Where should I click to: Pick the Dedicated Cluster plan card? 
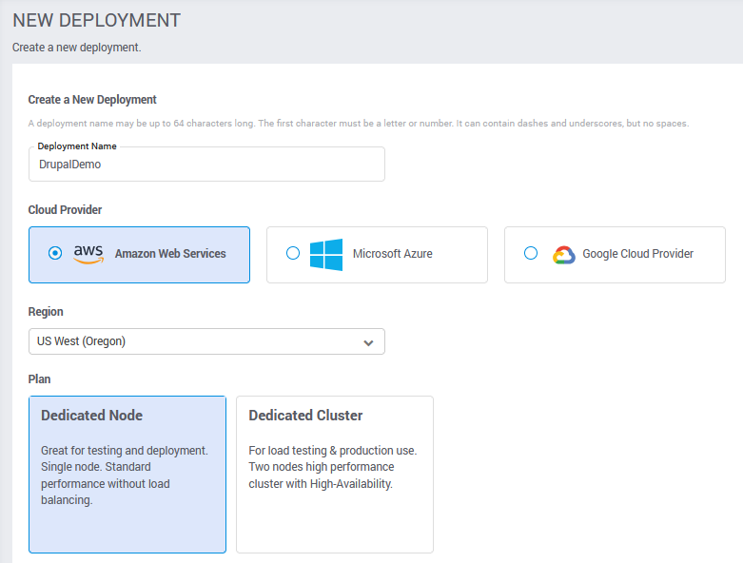tap(335, 474)
